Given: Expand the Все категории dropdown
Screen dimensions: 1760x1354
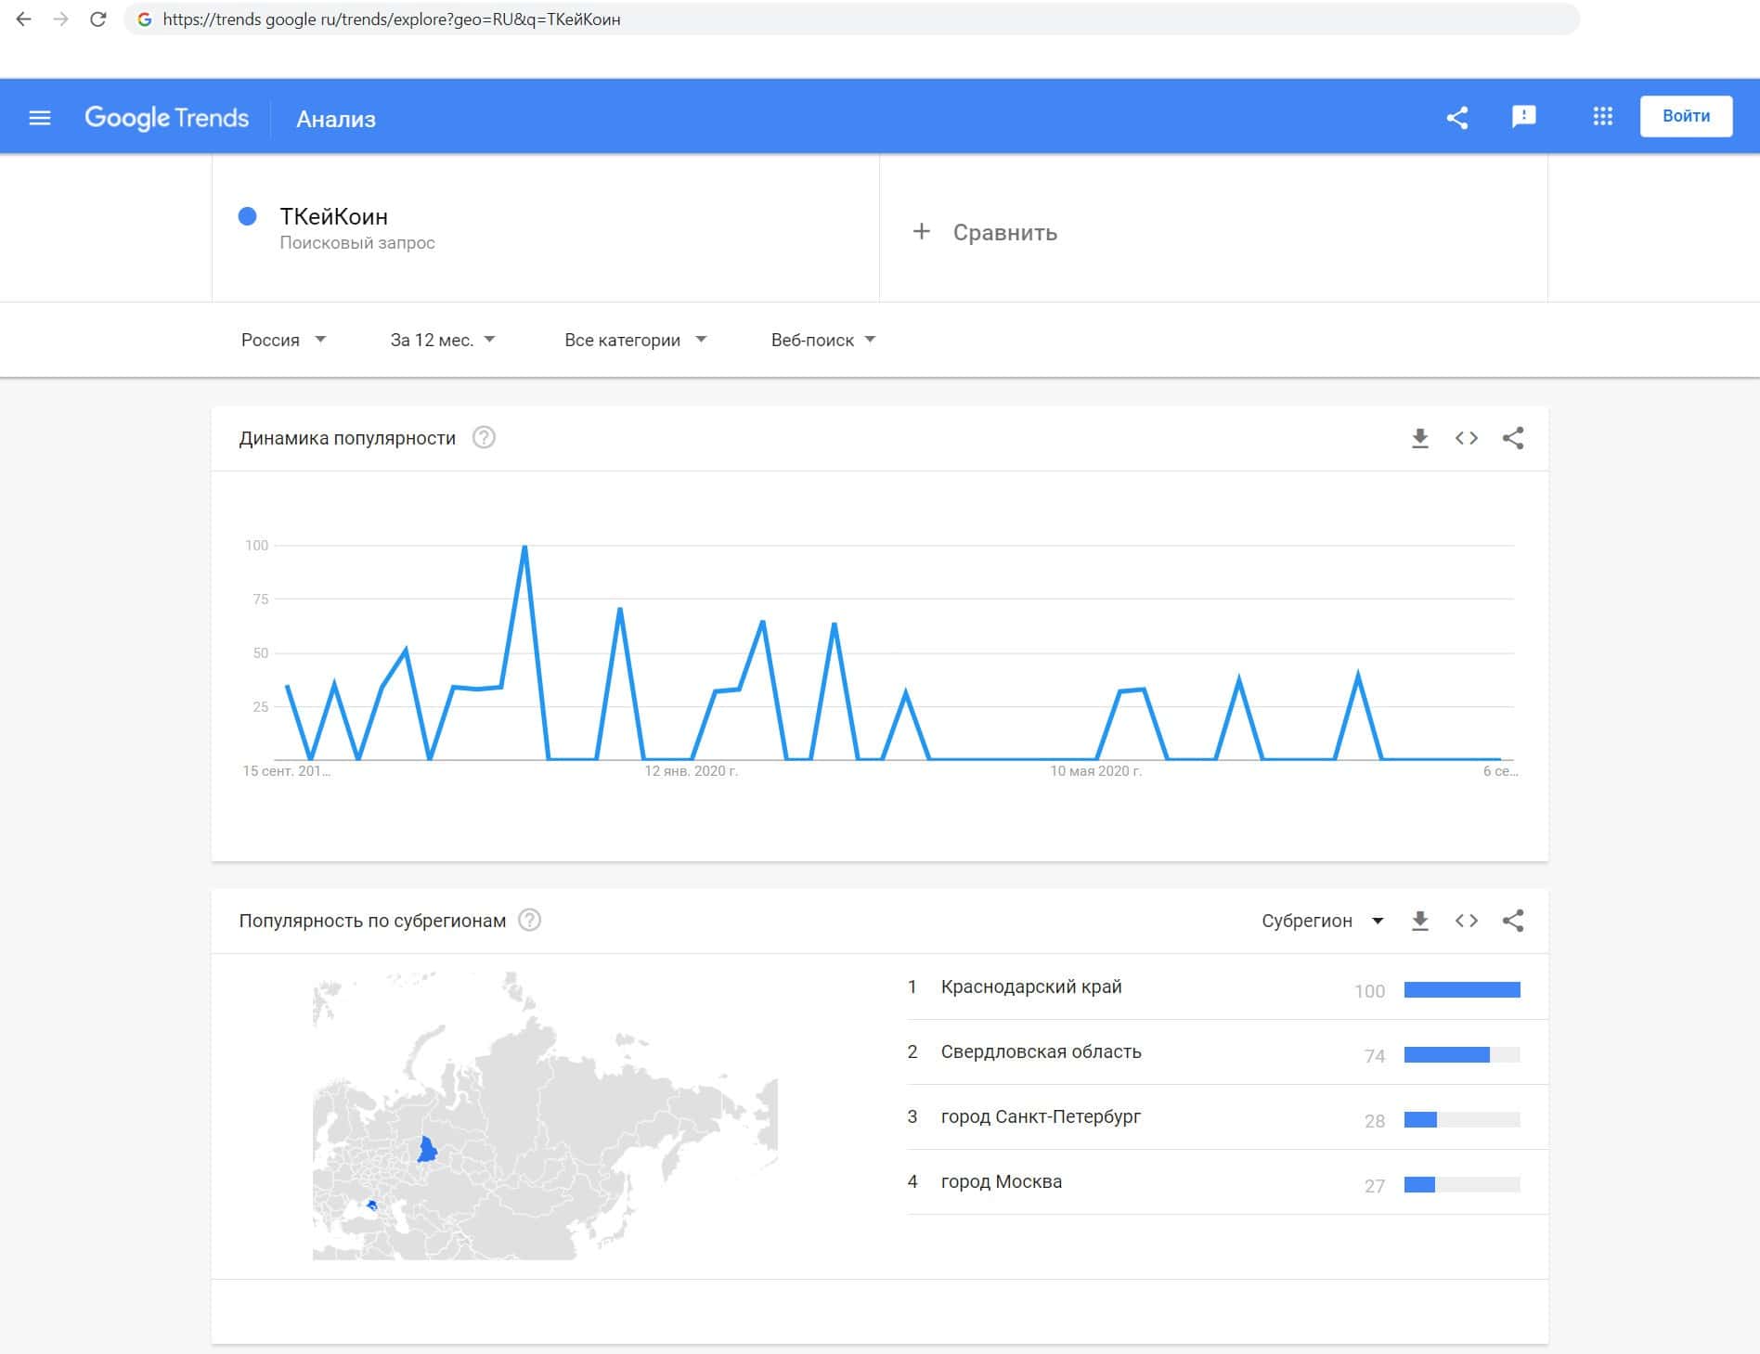Looking at the screenshot, I should (x=635, y=340).
